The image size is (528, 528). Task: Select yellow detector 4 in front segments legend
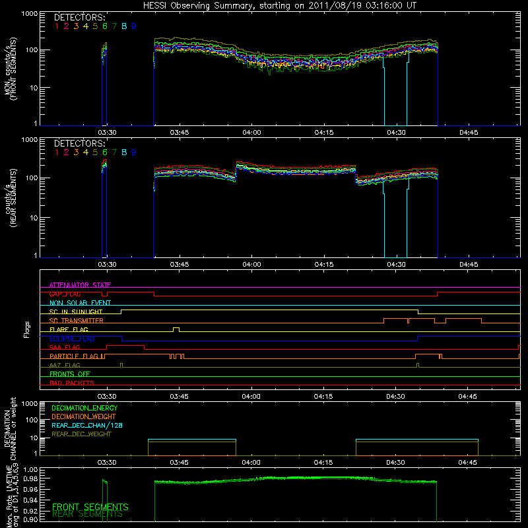[86, 26]
